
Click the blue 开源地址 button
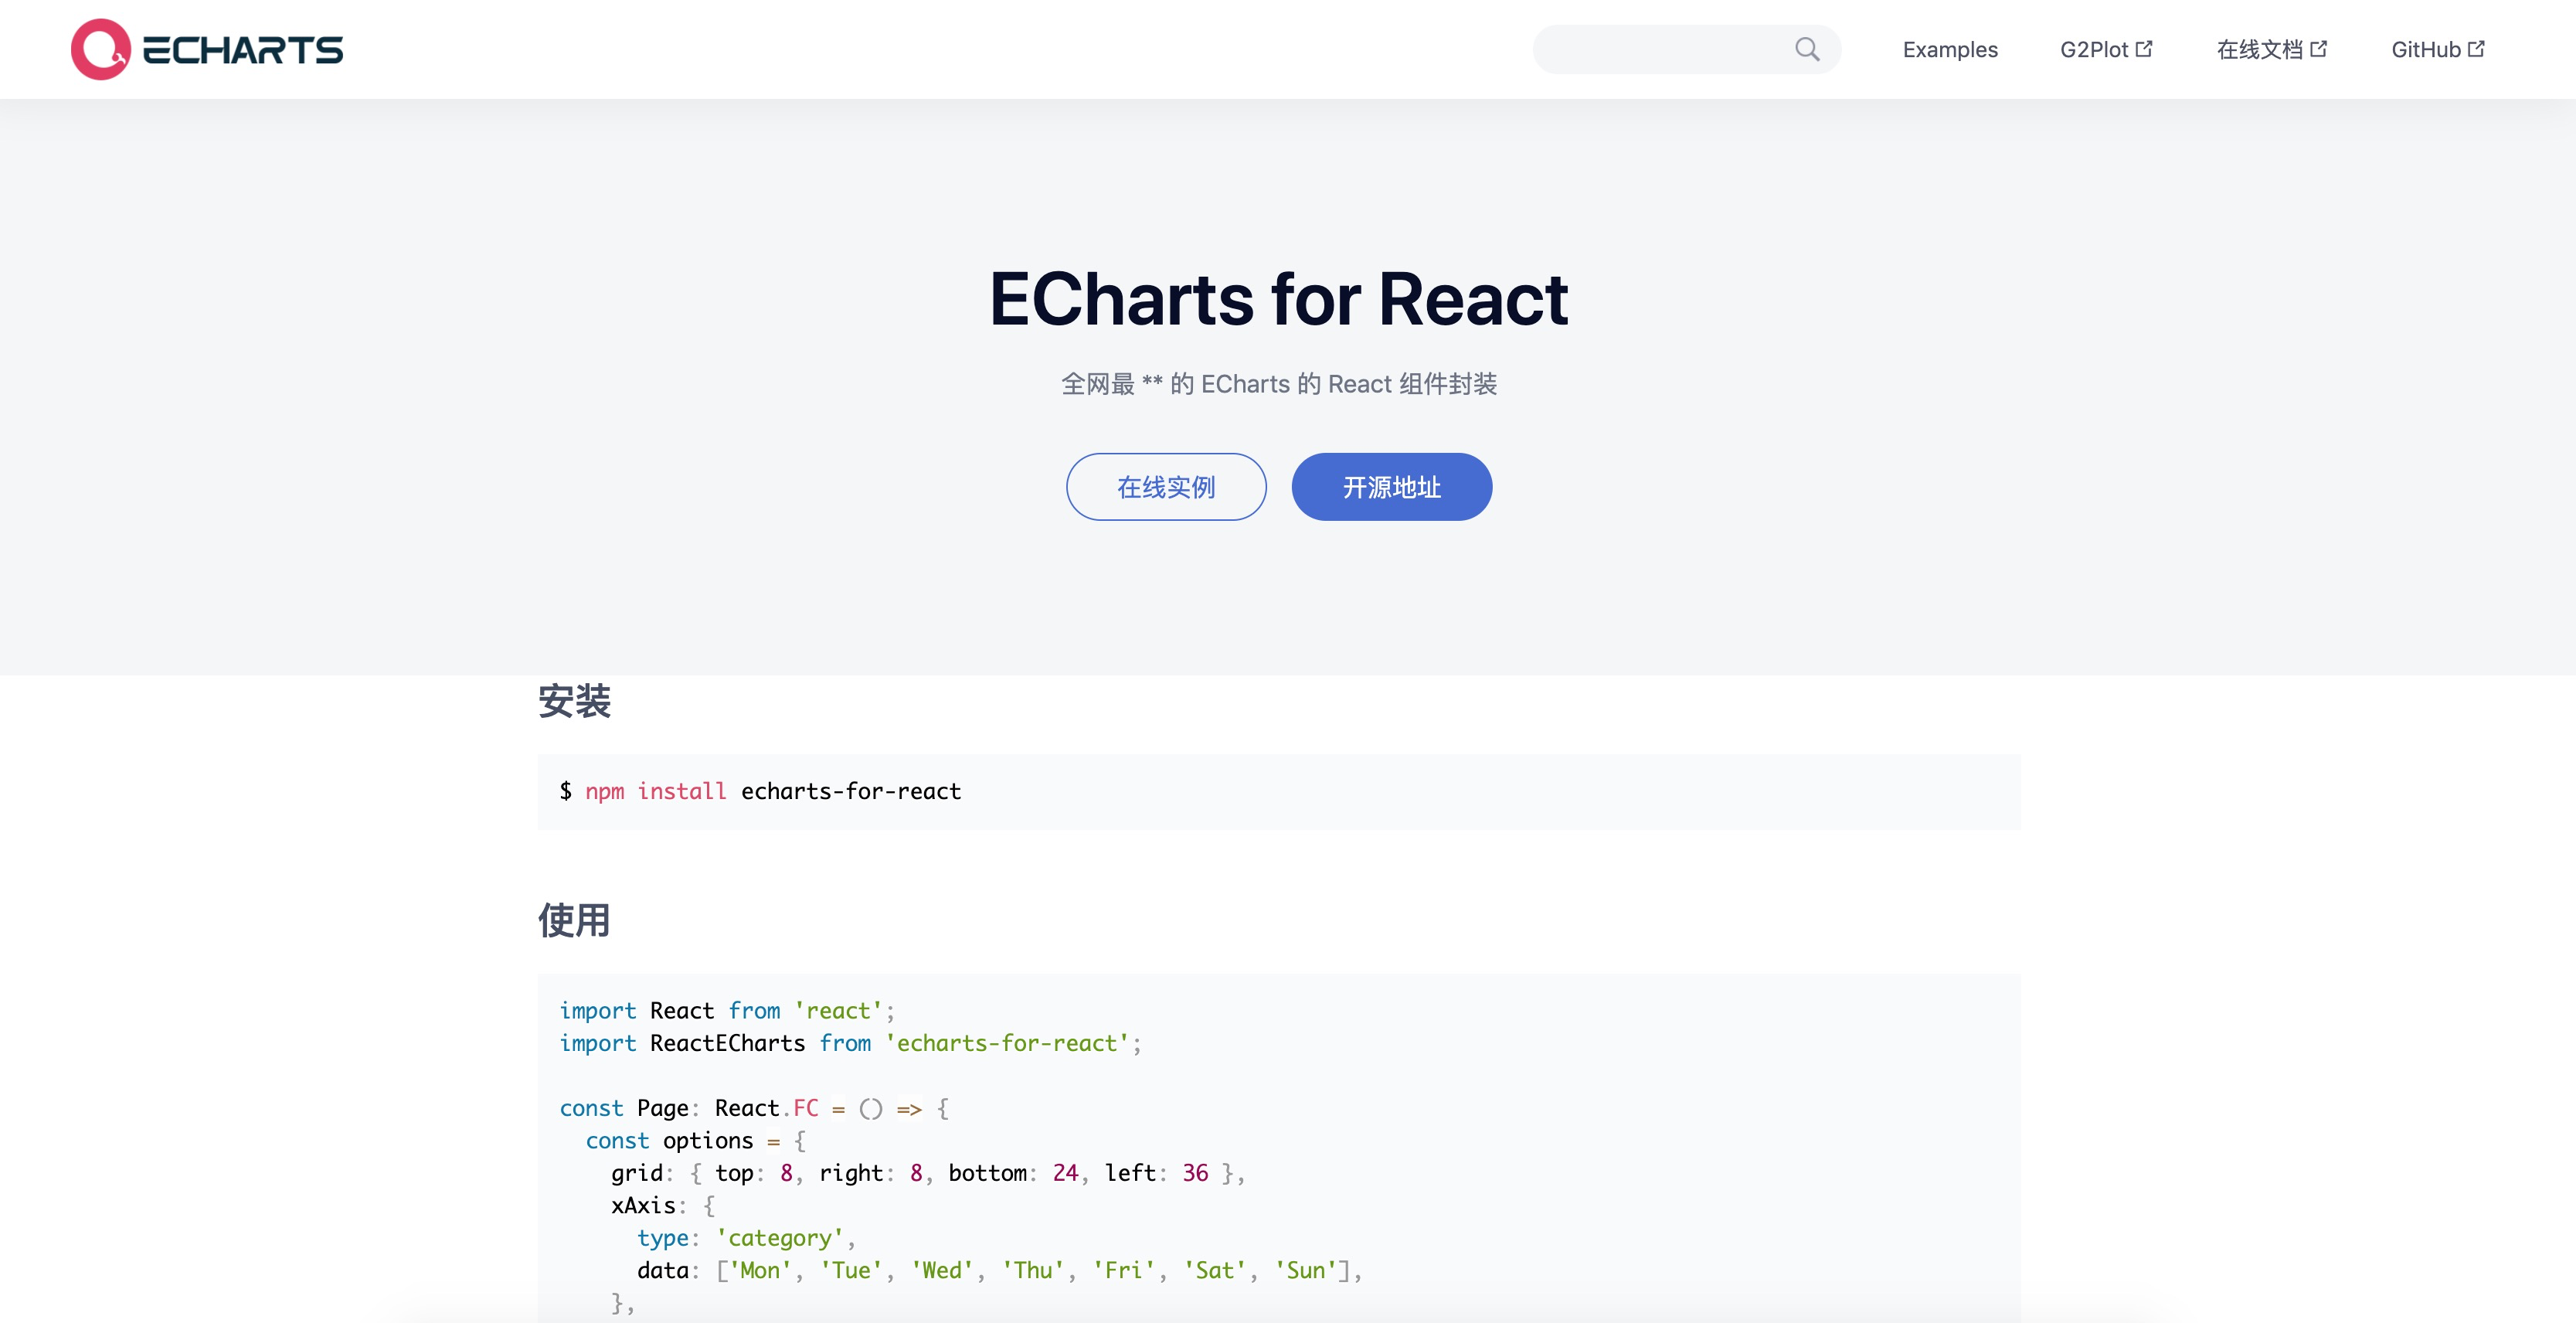click(x=1391, y=487)
